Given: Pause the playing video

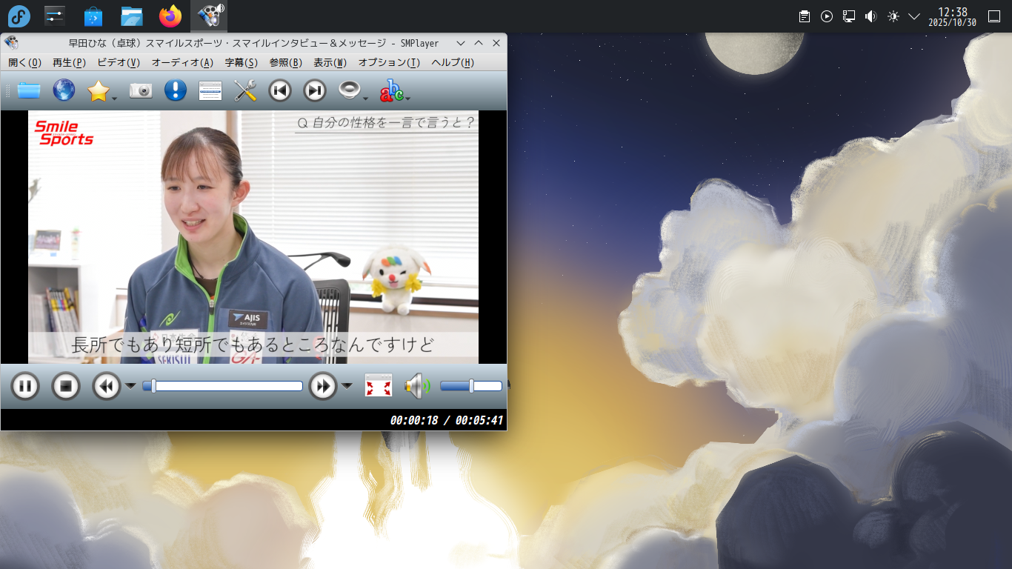Looking at the screenshot, I should click(24, 386).
